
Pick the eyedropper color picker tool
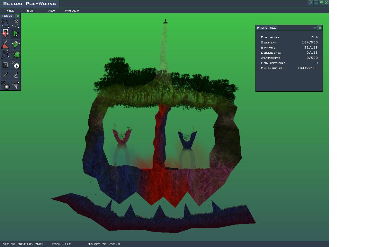pos(5,75)
